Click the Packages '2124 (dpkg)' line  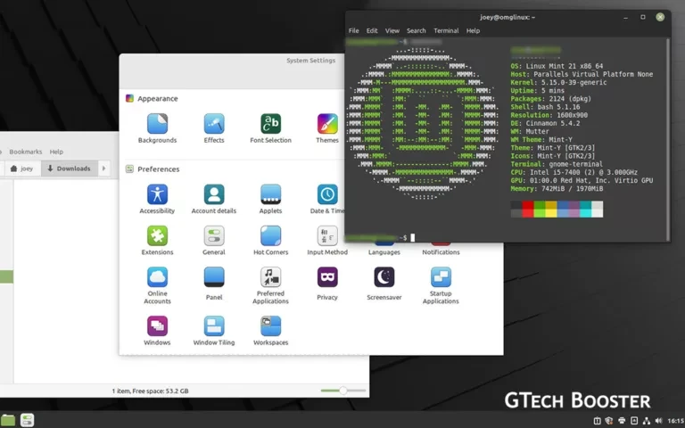pos(550,99)
